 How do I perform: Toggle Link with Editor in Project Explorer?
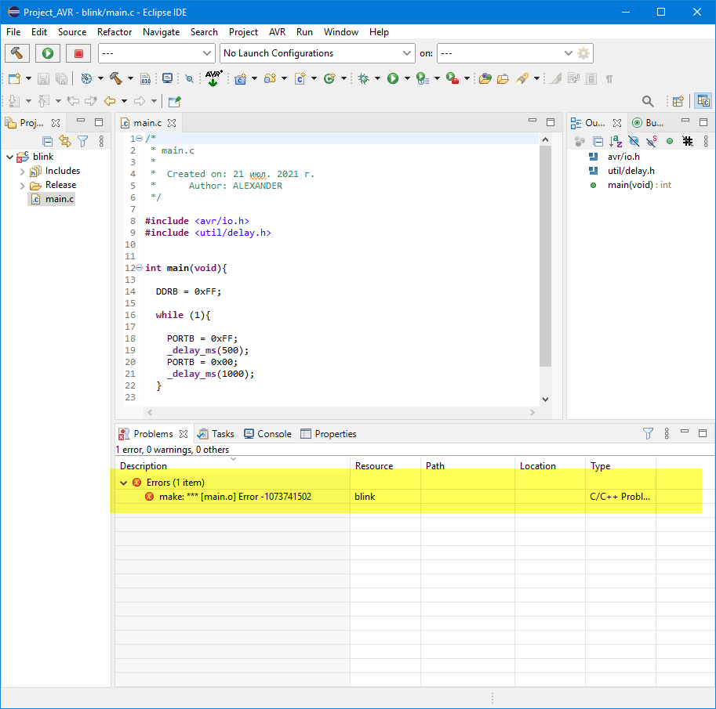tap(65, 142)
